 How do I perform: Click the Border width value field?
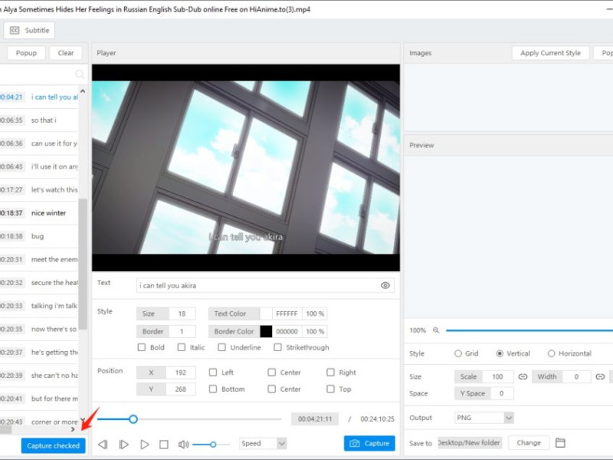182,331
